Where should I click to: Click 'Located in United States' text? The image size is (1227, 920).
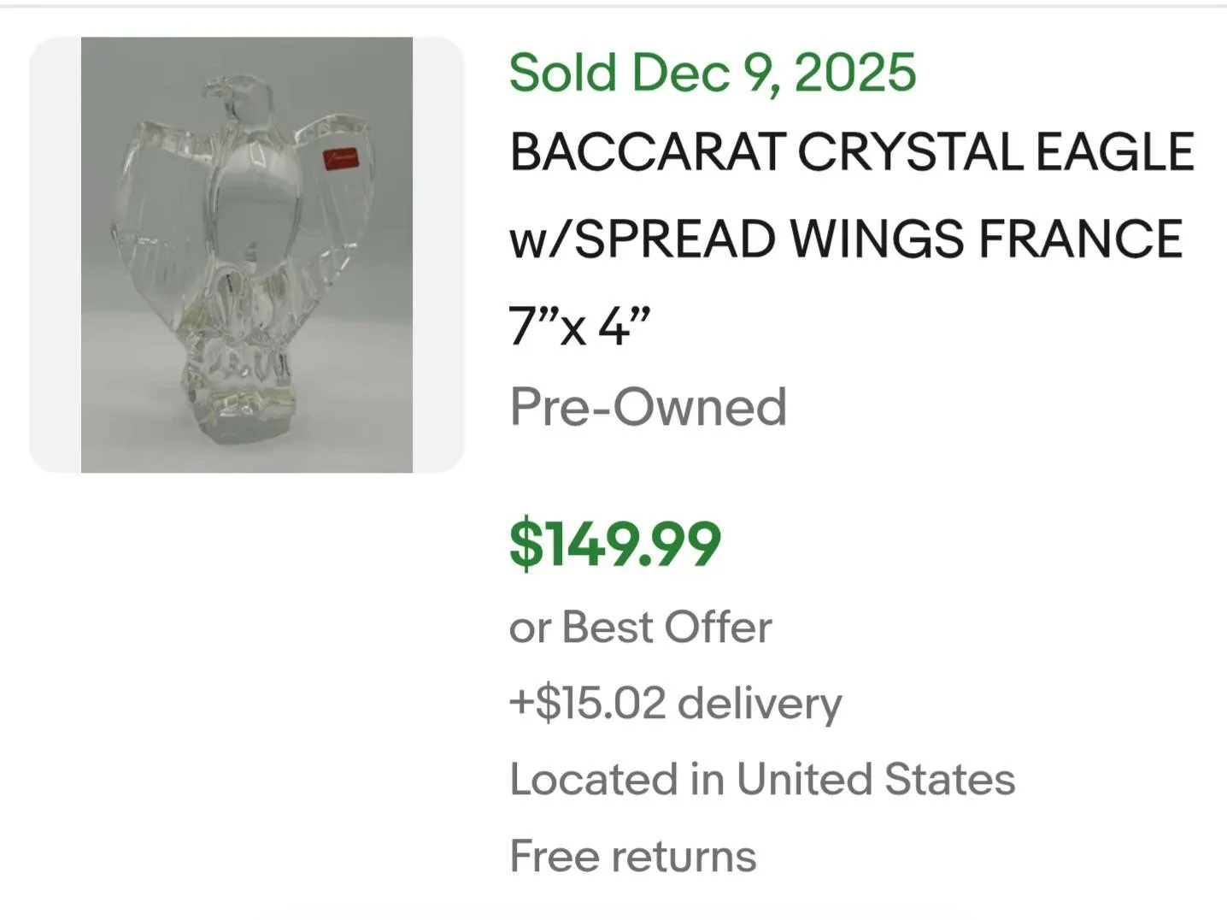762,779
